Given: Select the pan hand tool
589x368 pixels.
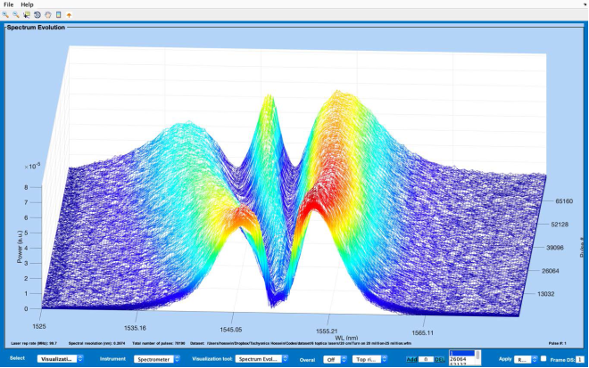Looking at the screenshot, I should click(47, 15).
